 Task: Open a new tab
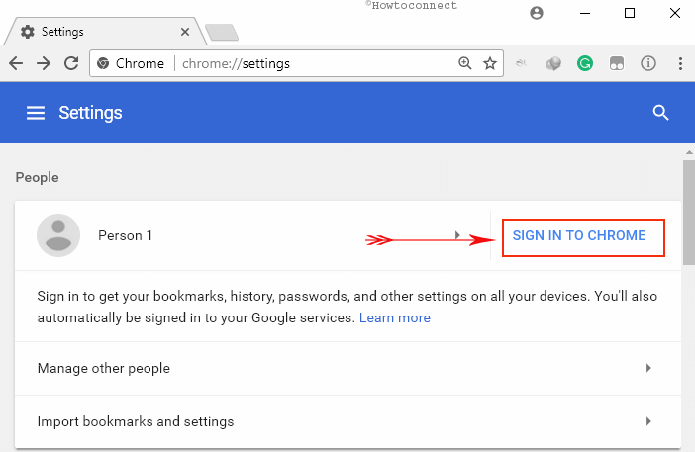[x=222, y=33]
